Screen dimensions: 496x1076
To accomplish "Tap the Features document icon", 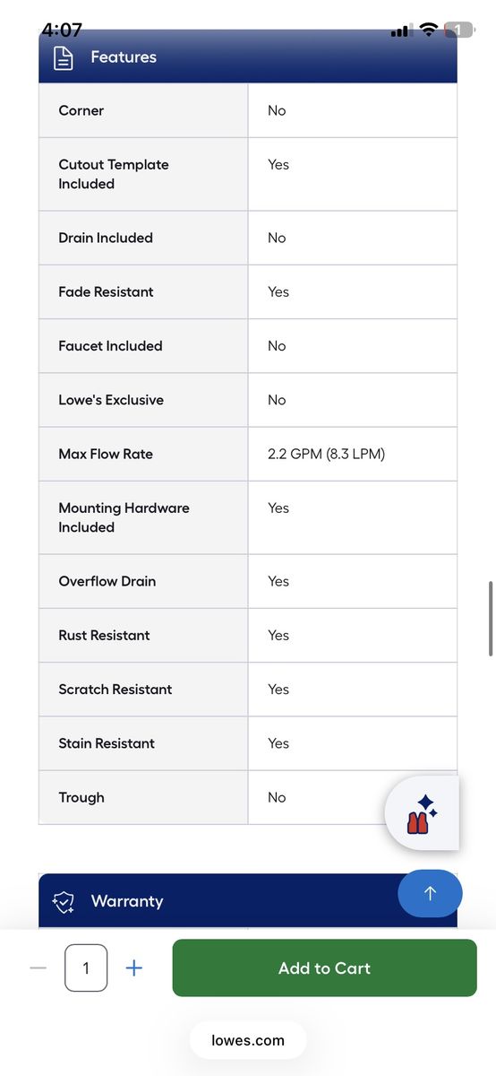I will 64,57.
